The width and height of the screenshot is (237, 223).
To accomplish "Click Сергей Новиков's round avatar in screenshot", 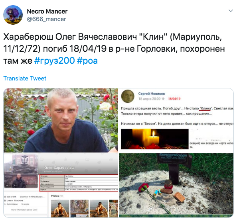I will pyautogui.click(x=128, y=96).
